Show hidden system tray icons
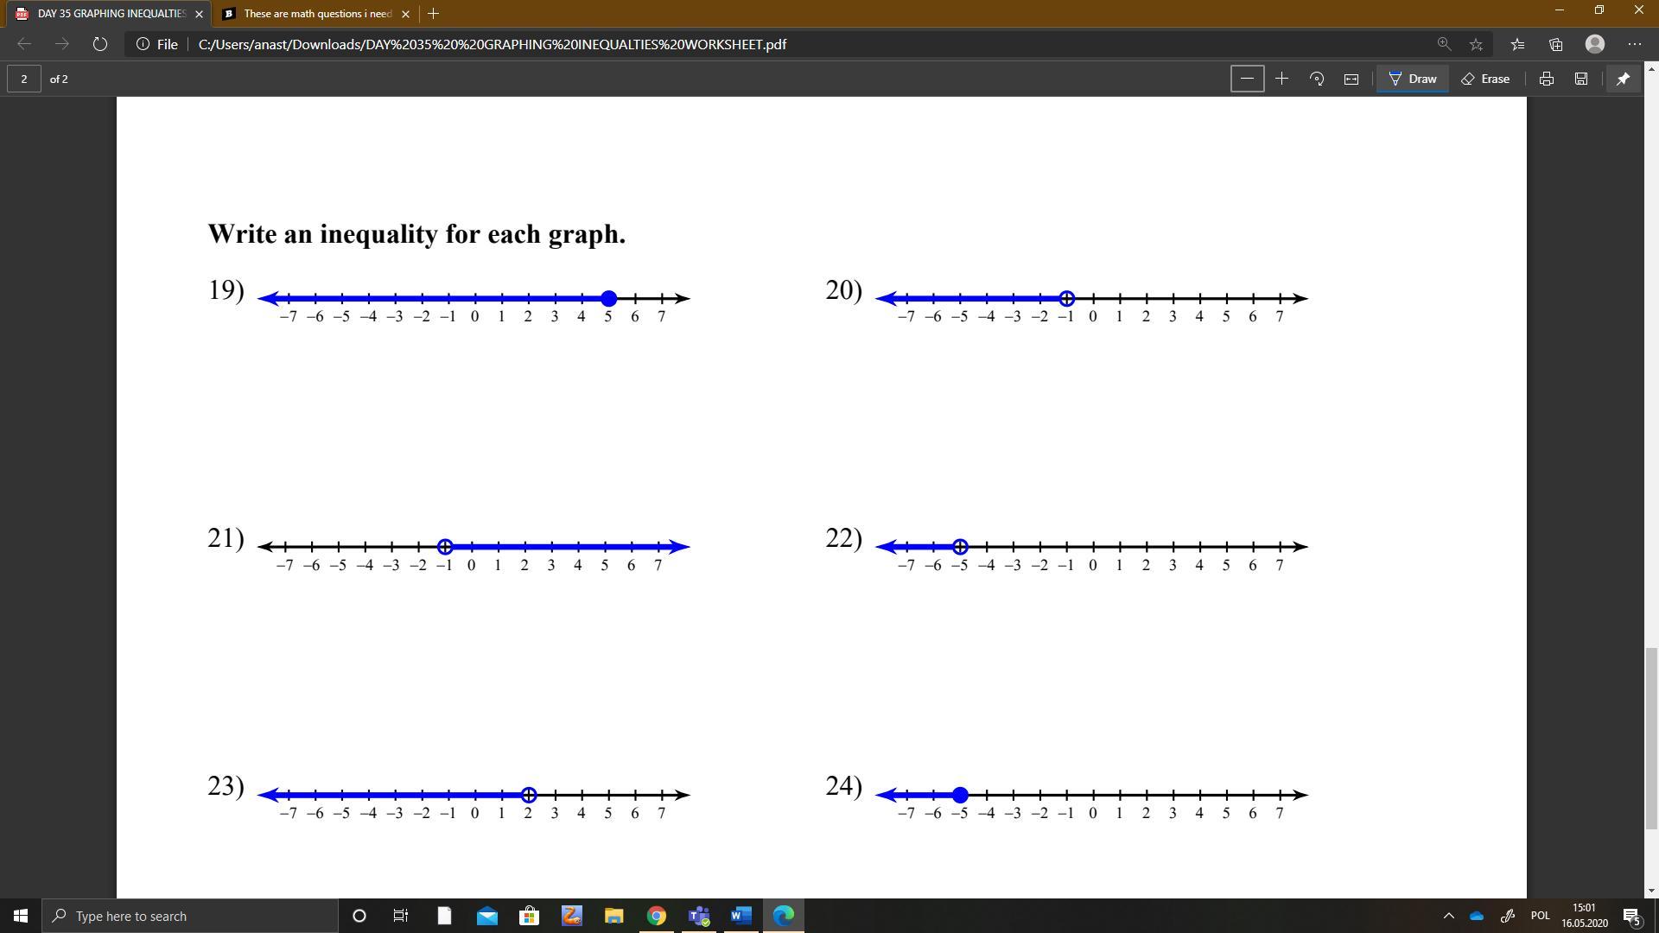 [x=1448, y=916]
